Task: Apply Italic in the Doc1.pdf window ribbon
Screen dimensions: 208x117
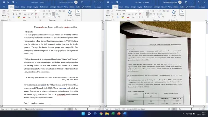Action: point(17,14)
